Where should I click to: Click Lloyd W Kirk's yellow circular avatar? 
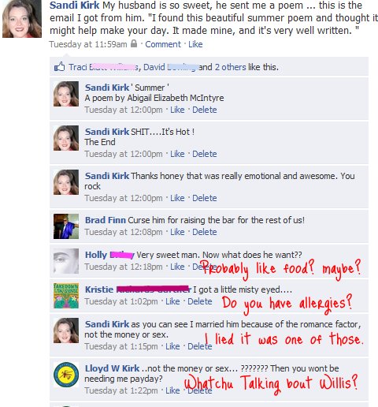pyautogui.click(x=66, y=375)
